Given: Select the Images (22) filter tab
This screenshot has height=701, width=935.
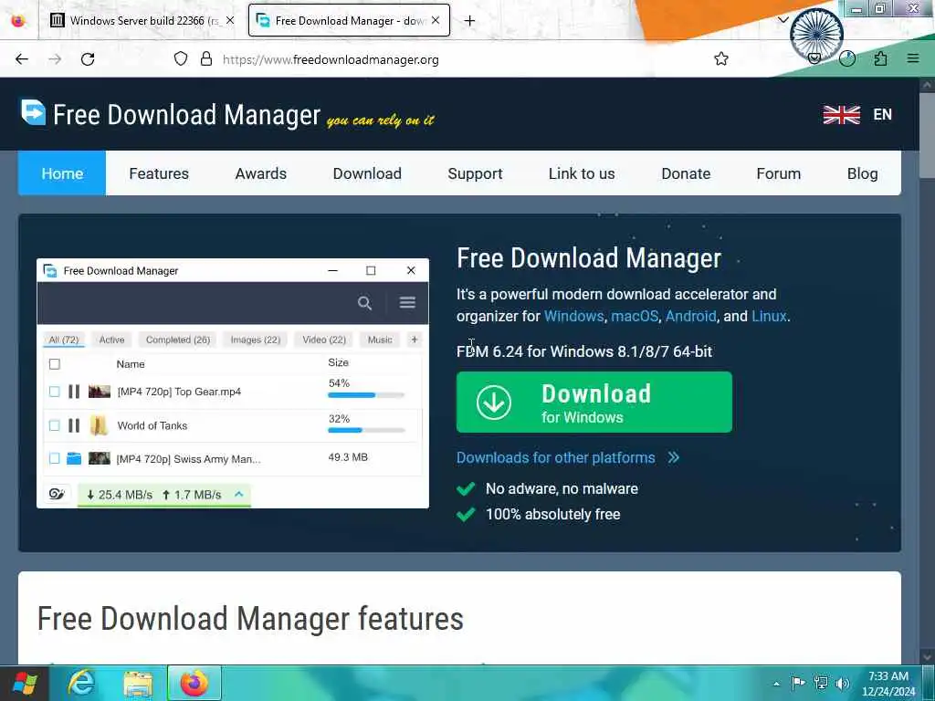Looking at the screenshot, I should point(256,340).
